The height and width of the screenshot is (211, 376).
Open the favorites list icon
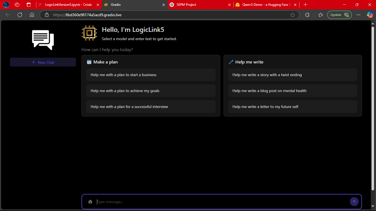[x=321, y=15]
